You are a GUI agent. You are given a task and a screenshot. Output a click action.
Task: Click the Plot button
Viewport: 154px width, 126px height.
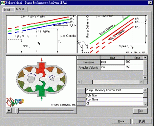[x=140, y=111]
